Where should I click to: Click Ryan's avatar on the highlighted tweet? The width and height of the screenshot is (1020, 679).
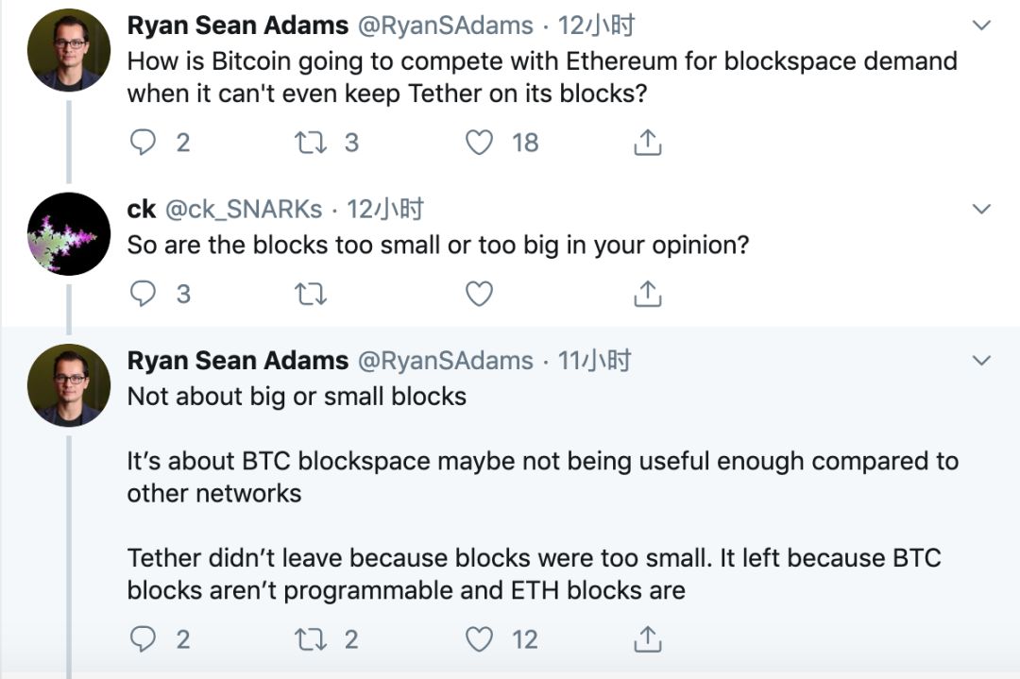click(69, 385)
